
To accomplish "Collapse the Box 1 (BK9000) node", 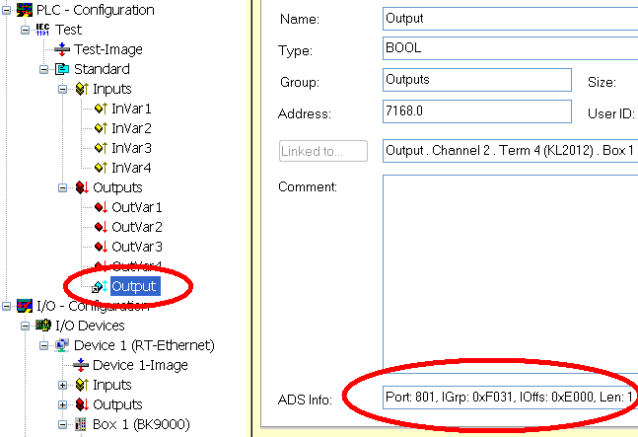I will click(x=63, y=424).
